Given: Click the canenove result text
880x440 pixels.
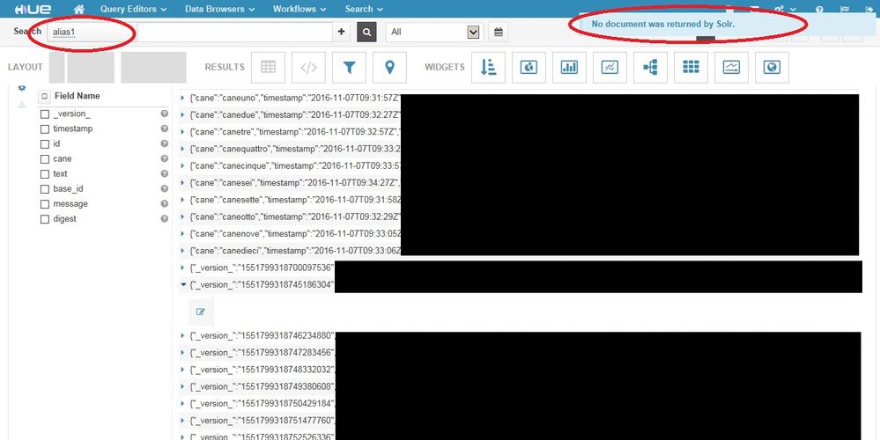Looking at the screenshot, I should coord(295,234).
